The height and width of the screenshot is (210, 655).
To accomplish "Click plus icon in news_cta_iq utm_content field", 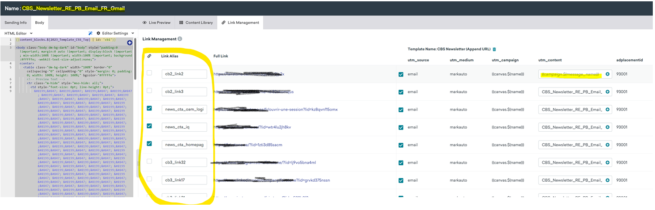I will point(607,127).
